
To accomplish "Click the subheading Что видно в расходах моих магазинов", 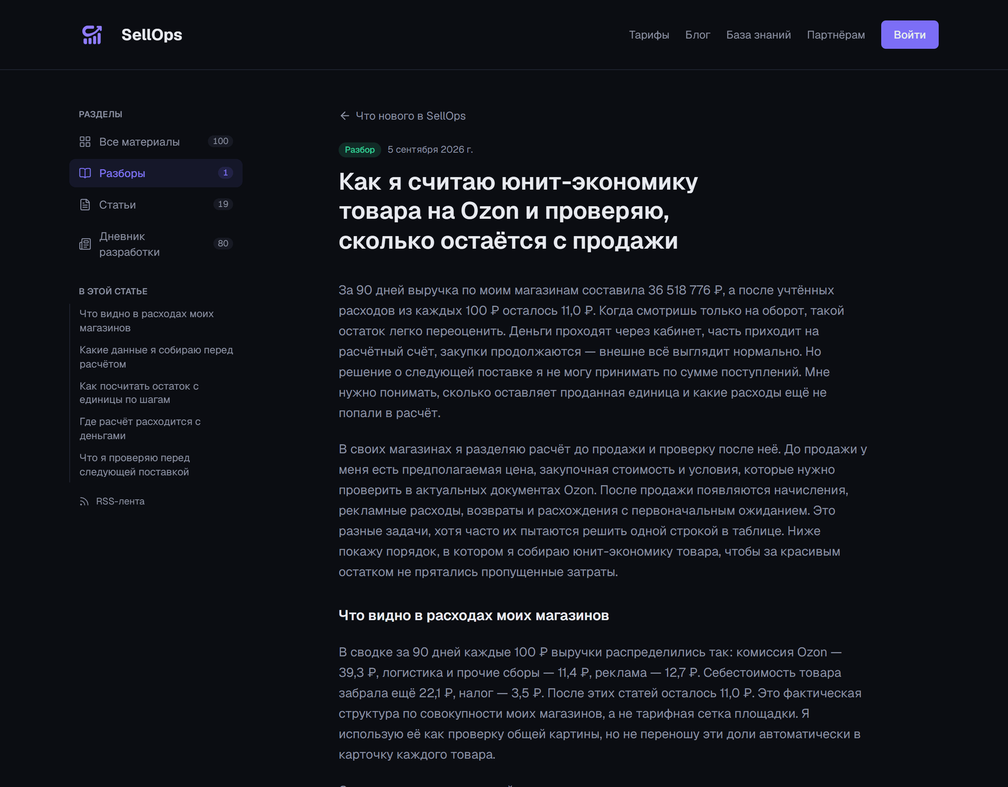I will click(x=474, y=615).
